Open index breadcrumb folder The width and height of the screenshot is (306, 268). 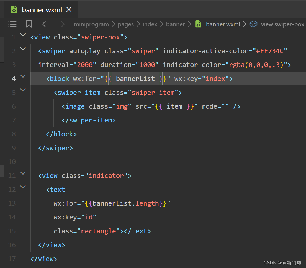pyautogui.click(x=150, y=24)
